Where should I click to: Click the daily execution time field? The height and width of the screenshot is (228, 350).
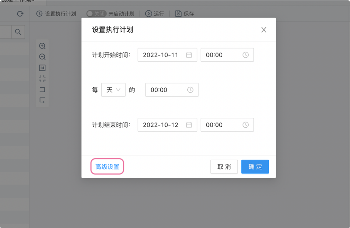[x=172, y=90]
